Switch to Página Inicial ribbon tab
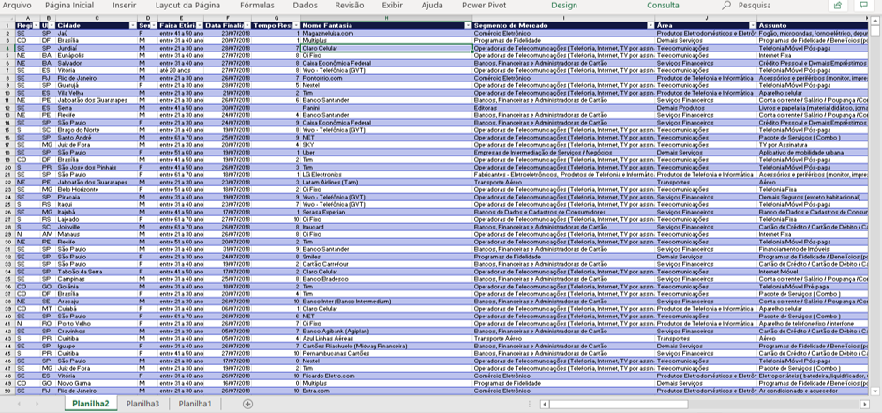The height and width of the screenshot is (413, 882). pos(69,6)
